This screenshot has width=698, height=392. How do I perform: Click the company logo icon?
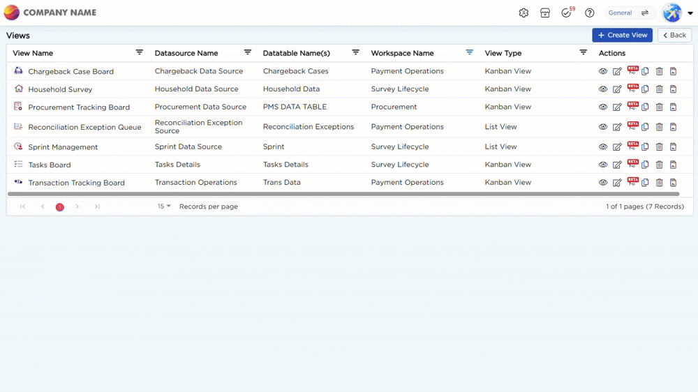12,13
